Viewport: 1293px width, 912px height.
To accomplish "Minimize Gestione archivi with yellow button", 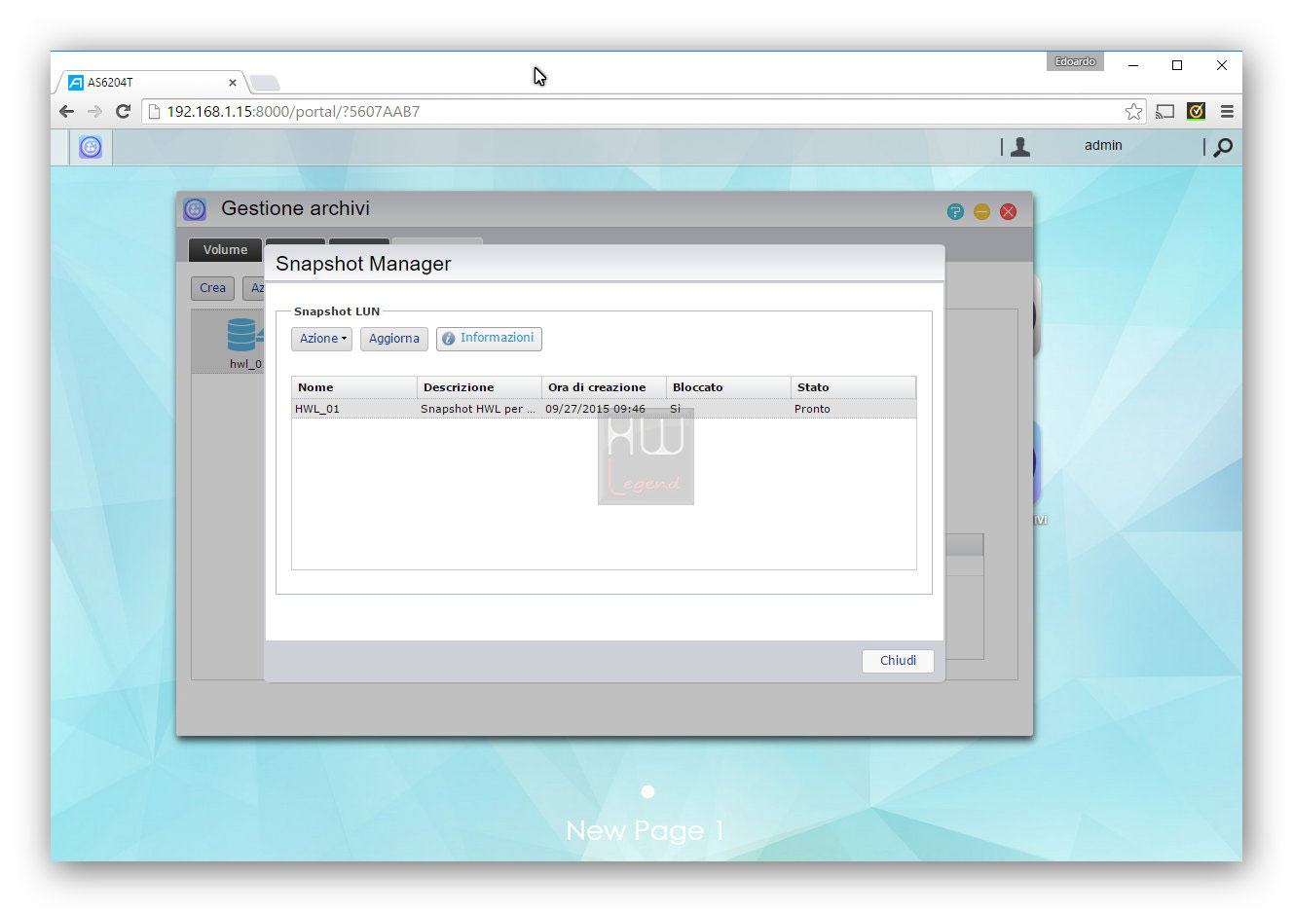I will [x=981, y=211].
